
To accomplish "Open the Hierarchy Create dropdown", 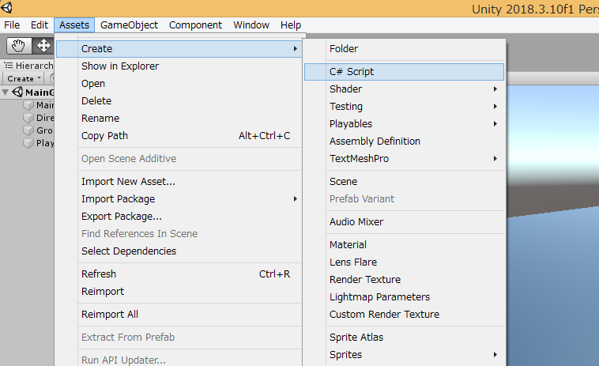I will tap(24, 79).
